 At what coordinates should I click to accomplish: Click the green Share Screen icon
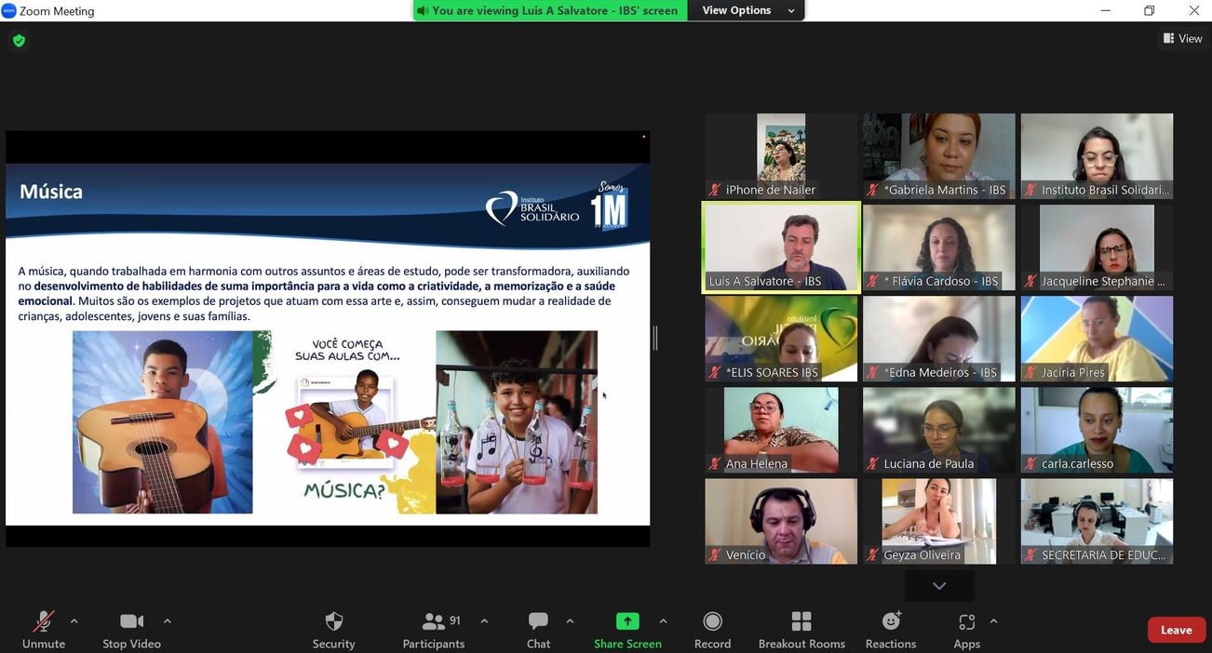[627, 621]
